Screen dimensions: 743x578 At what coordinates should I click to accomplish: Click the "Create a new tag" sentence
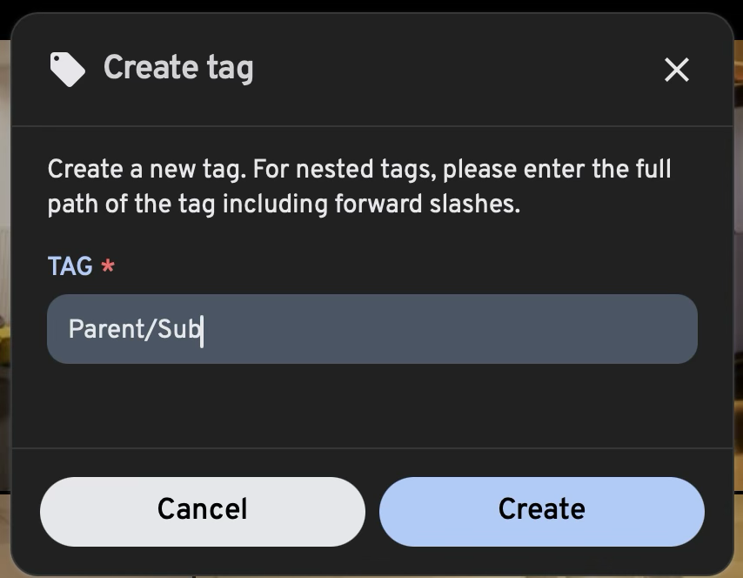point(145,169)
